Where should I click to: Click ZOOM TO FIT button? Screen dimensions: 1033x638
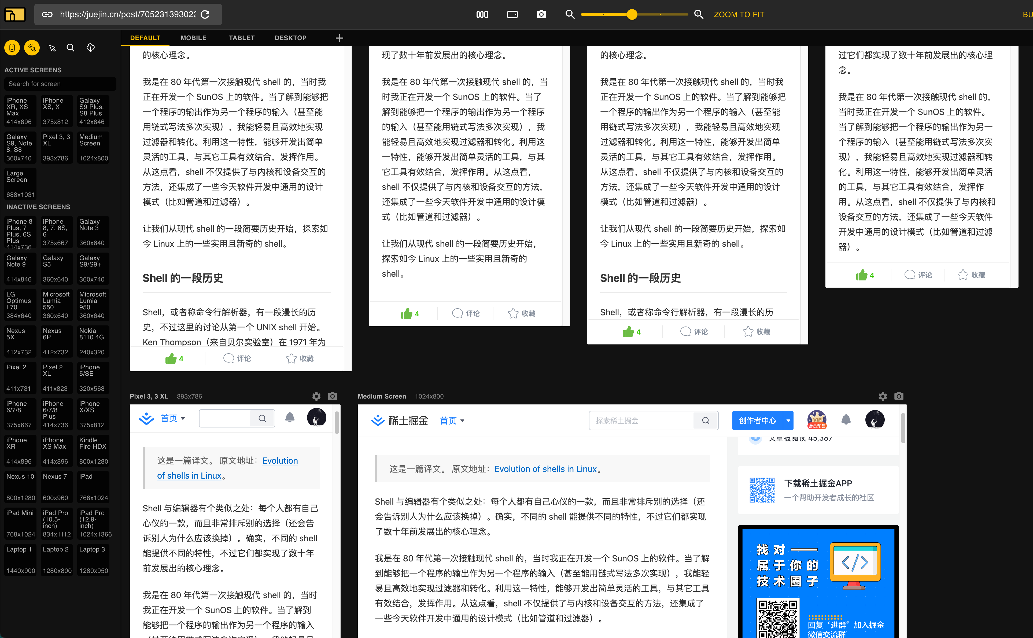[x=739, y=14]
